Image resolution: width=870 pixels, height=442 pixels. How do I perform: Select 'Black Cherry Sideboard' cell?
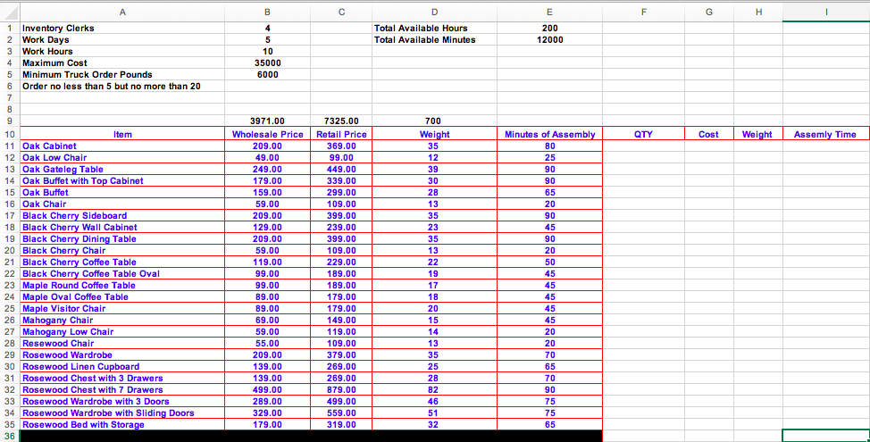122,216
